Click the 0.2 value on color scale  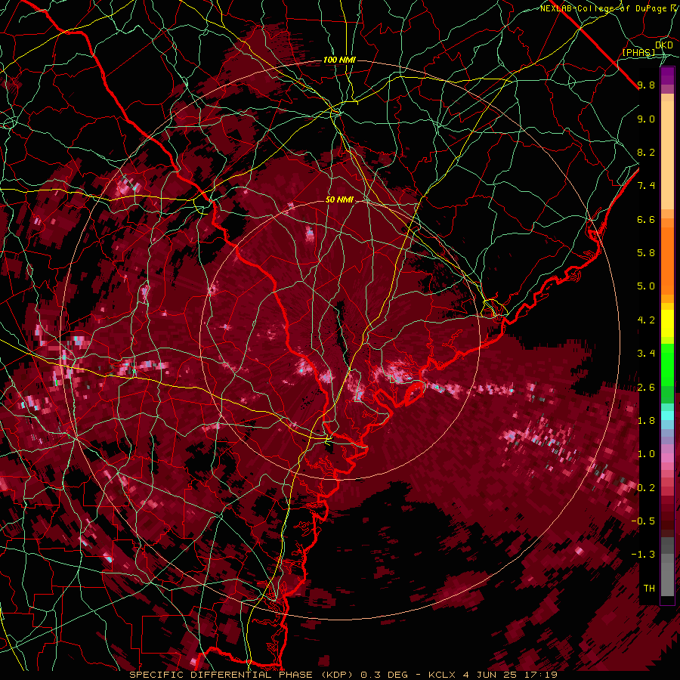pyautogui.click(x=646, y=488)
